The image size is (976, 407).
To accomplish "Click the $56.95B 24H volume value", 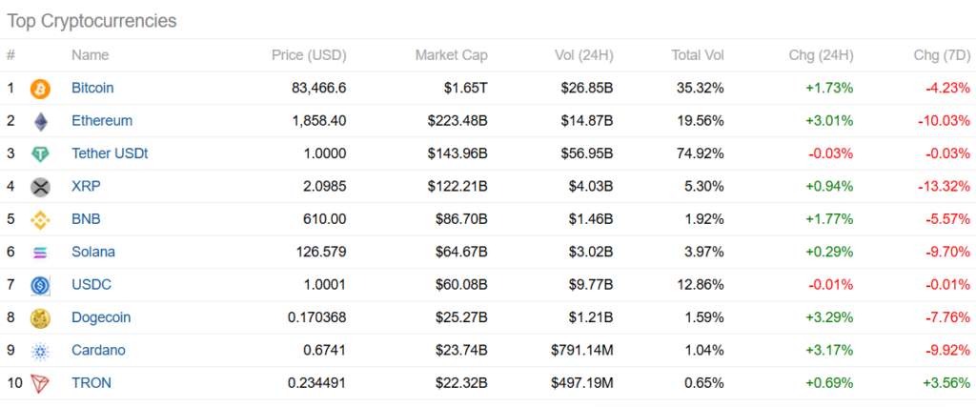I will [x=587, y=153].
